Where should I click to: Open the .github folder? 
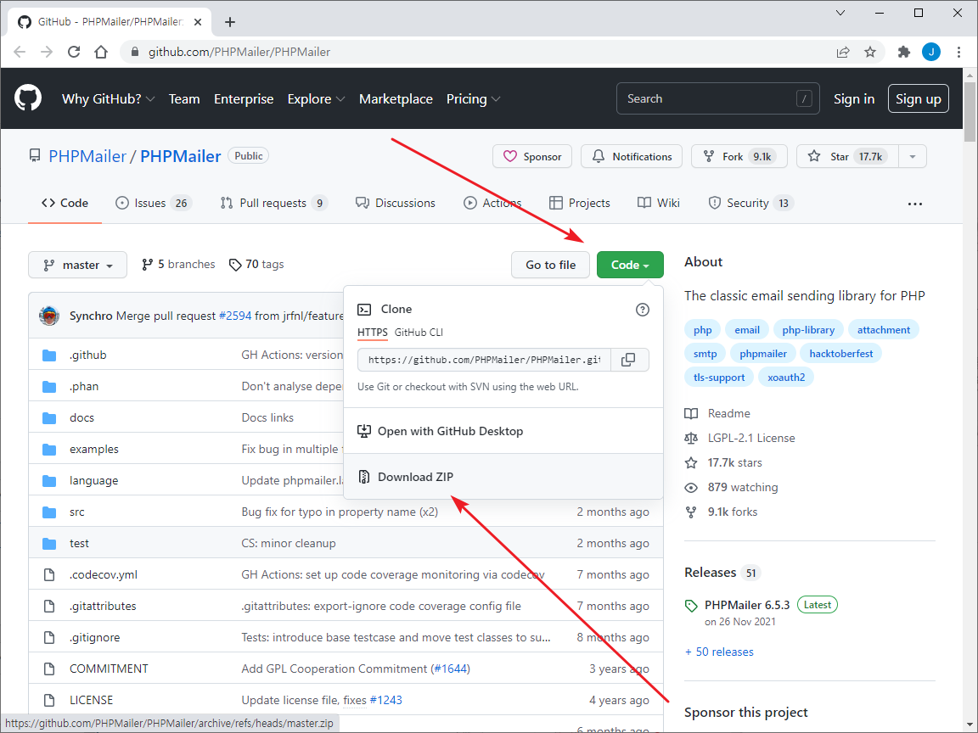[x=88, y=355]
